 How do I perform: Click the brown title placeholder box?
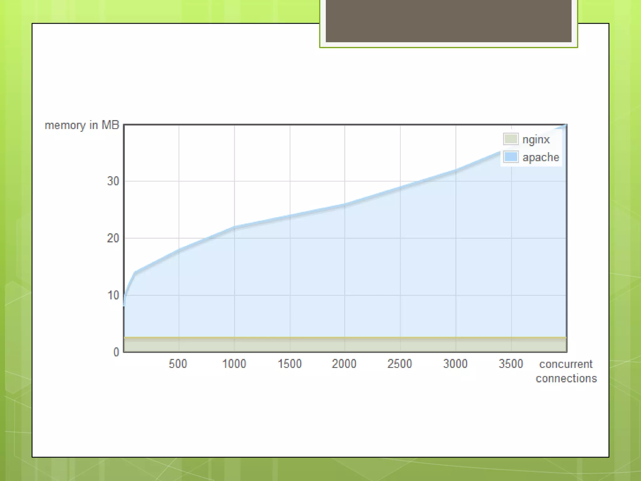click(448, 21)
